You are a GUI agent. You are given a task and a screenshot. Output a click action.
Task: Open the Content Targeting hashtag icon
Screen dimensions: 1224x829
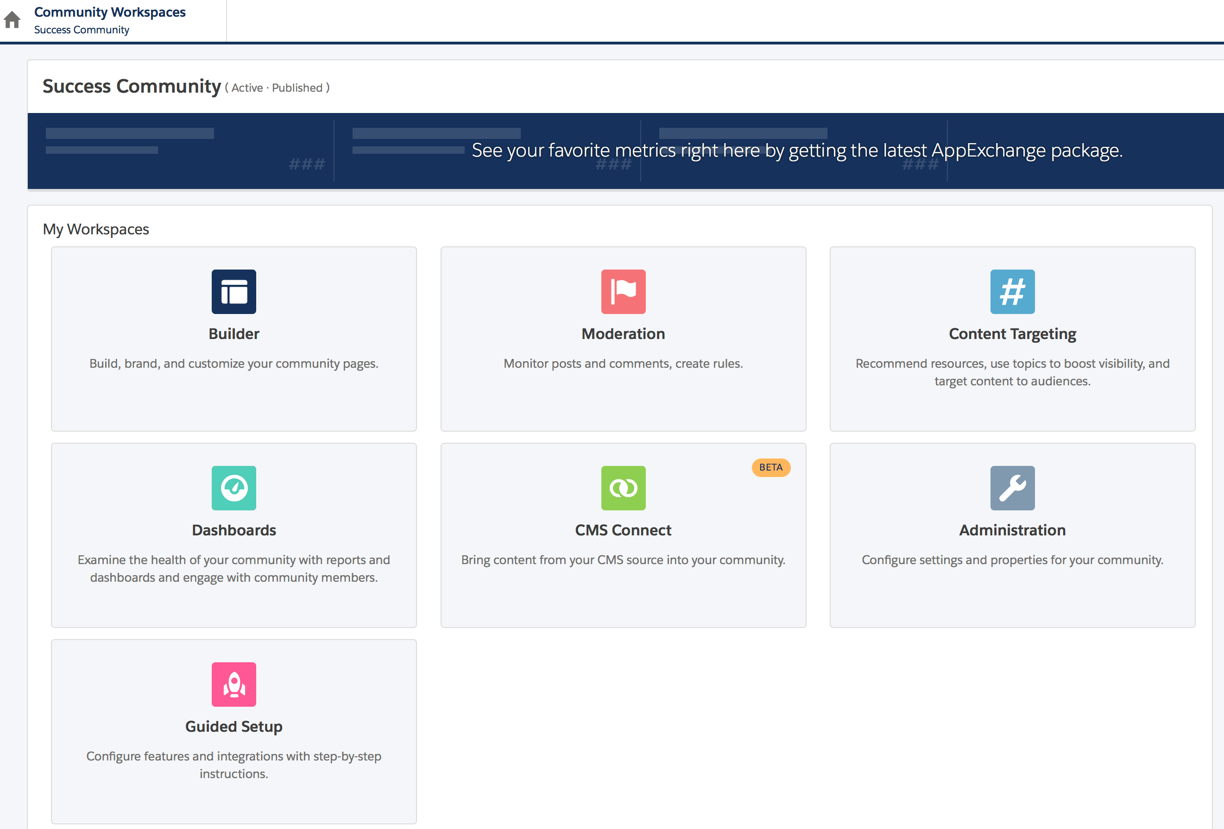coord(1012,292)
